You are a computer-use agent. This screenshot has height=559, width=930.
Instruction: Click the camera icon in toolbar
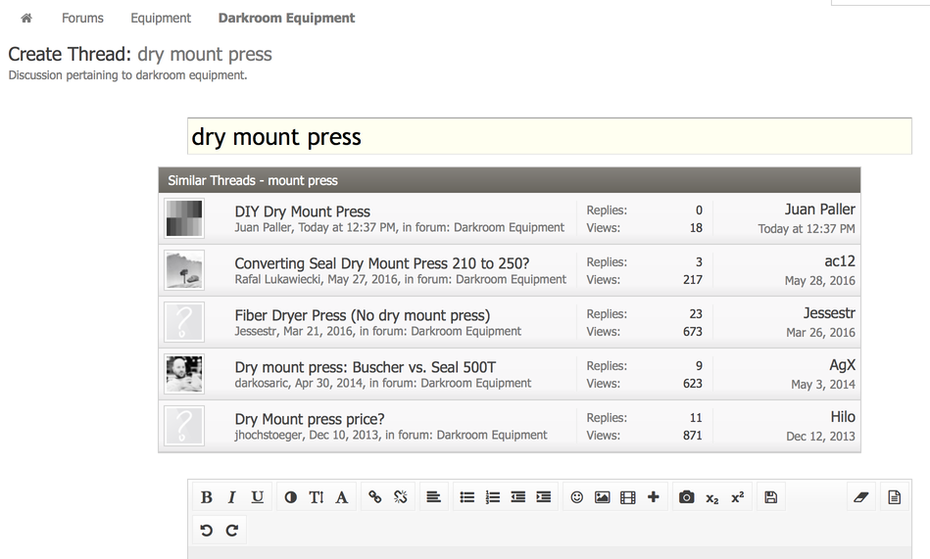tap(686, 497)
